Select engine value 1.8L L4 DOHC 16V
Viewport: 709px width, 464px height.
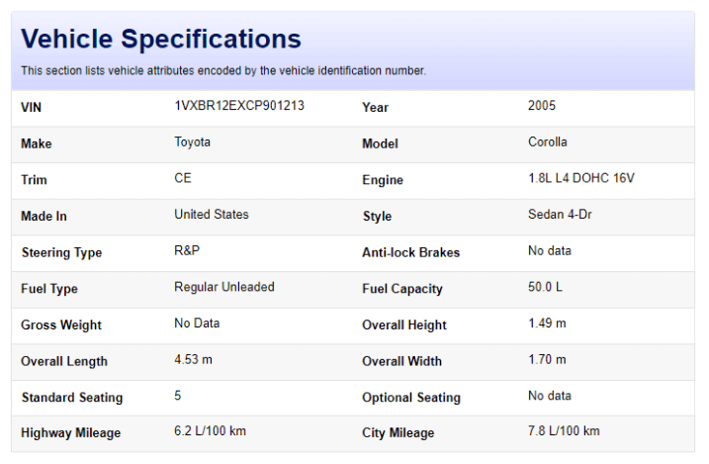point(581,178)
